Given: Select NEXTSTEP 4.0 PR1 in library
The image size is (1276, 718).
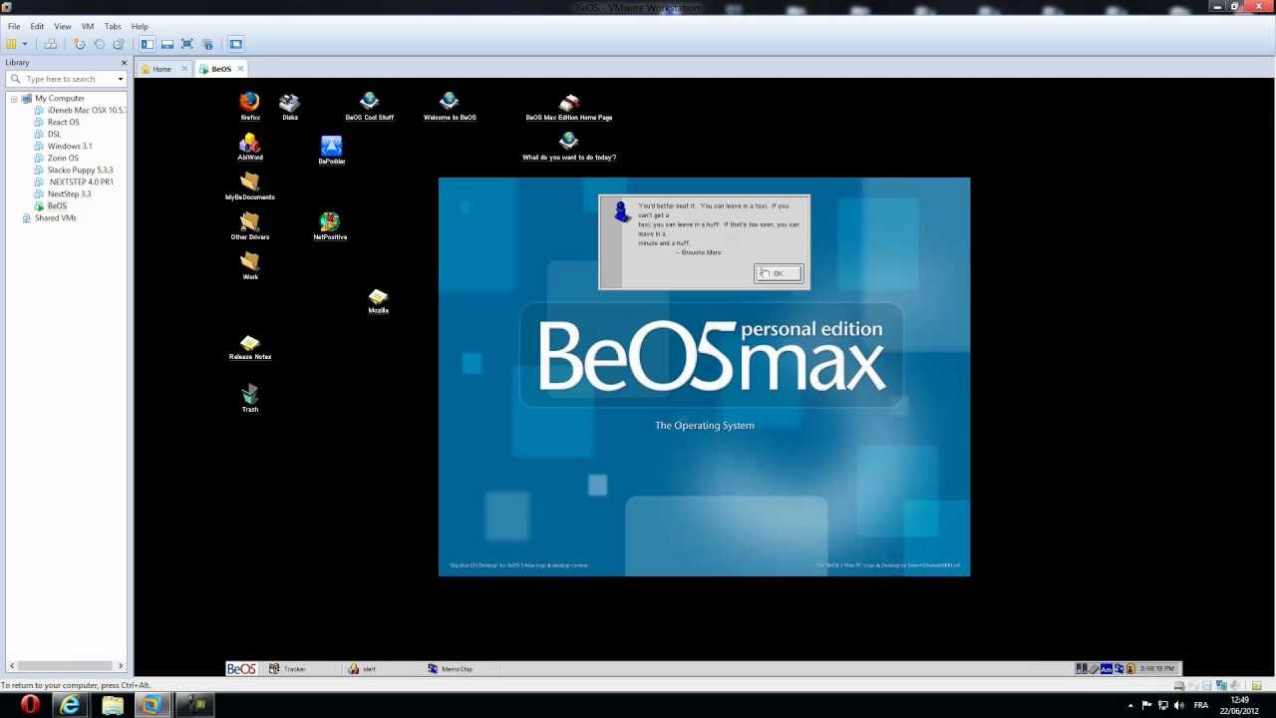Looking at the screenshot, I should (x=81, y=181).
